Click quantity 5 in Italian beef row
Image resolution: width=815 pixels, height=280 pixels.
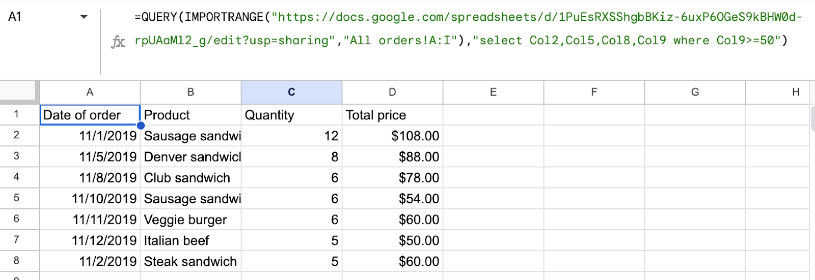(291, 240)
